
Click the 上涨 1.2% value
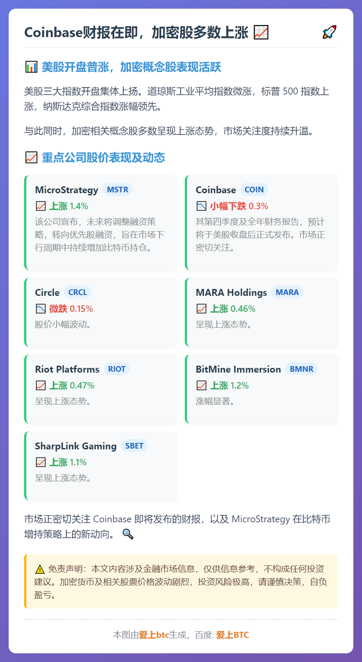229,386
